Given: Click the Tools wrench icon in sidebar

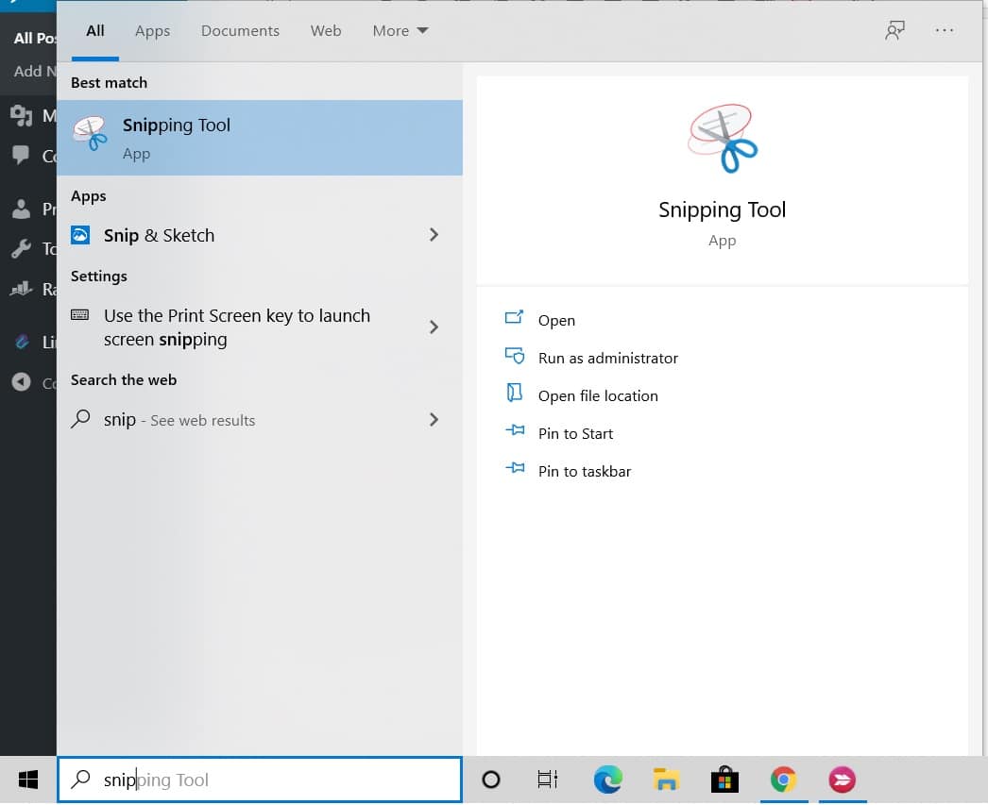Looking at the screenshot, I should 21,248.
